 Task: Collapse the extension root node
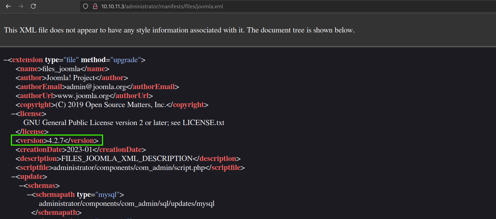6,60
